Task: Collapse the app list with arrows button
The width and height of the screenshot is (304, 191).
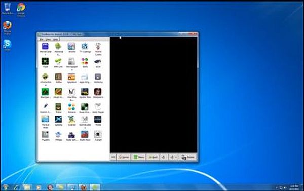Action: (113, 157)
